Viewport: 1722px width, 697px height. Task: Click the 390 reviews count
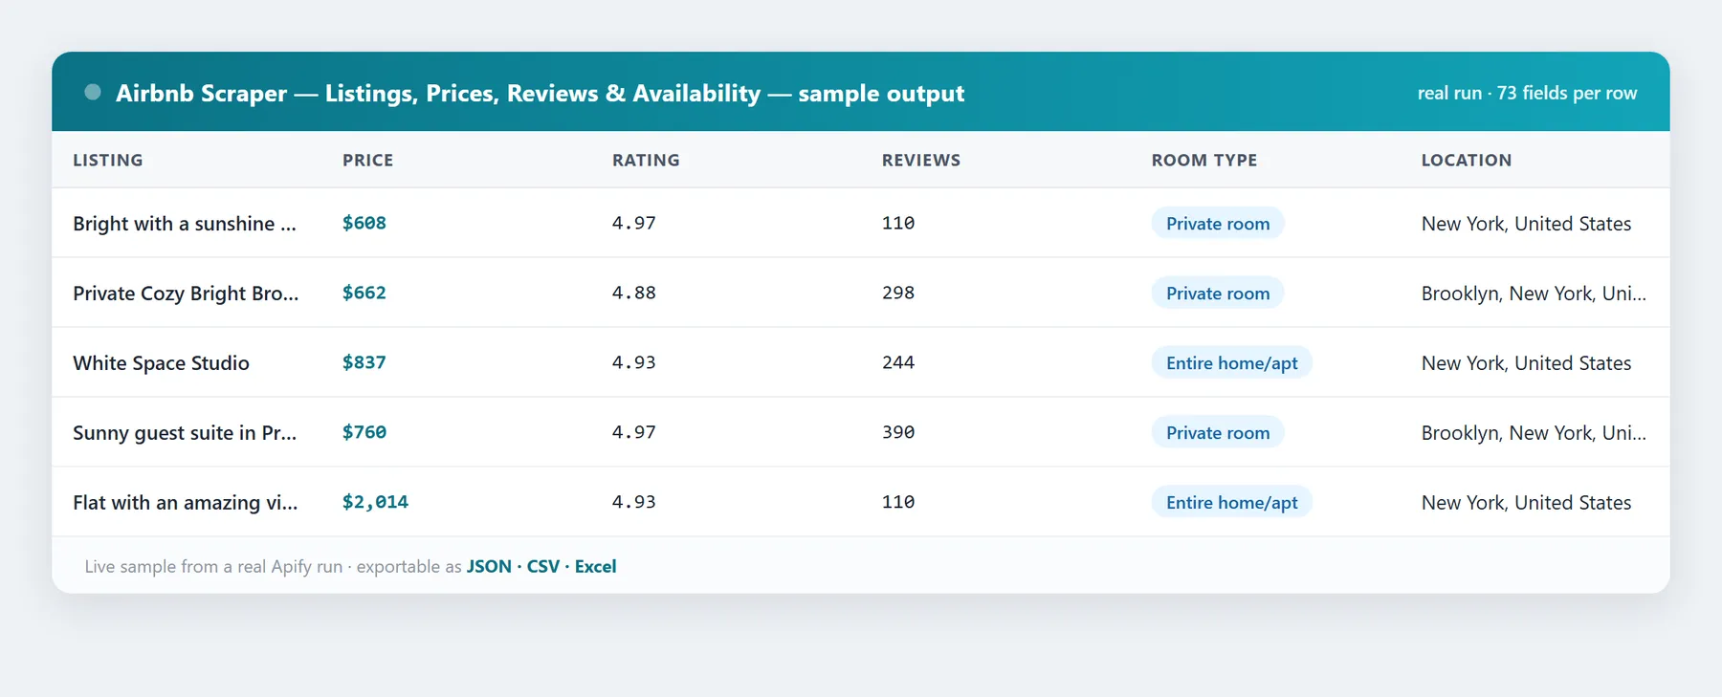898,432
